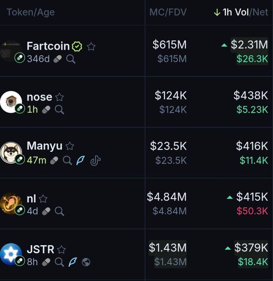Open the website globe icon for JSTR
This screenshot has width=273, height=281.
[x=86, y=262]
